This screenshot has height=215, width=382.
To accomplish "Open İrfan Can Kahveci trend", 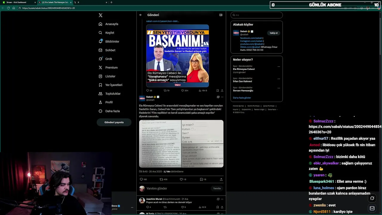I will (242, 81).
